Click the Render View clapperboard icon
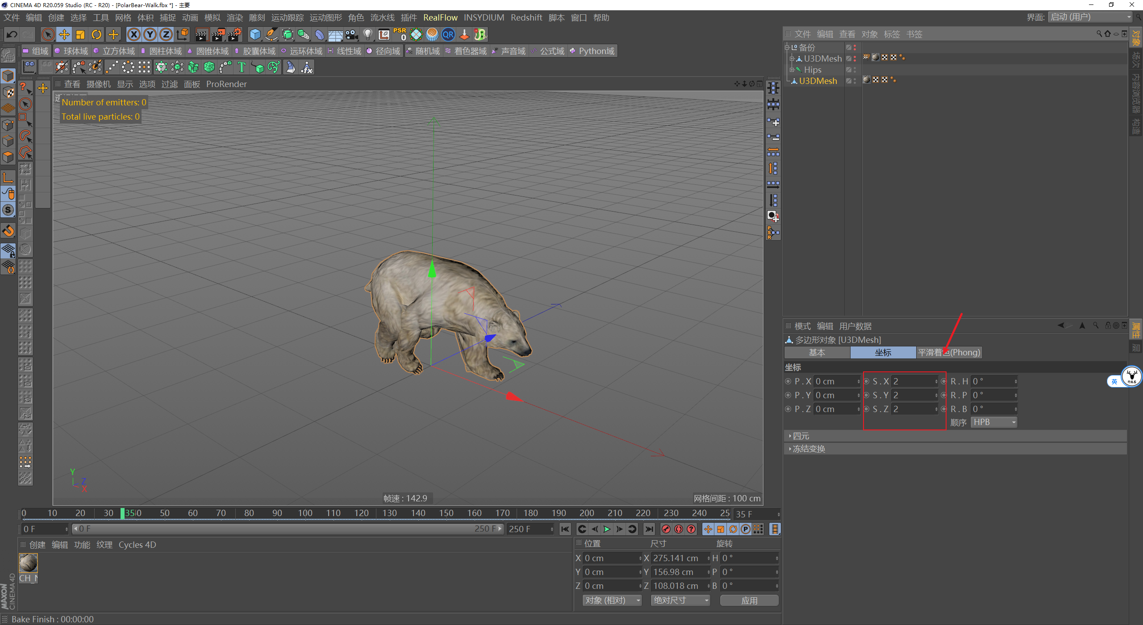1143x625 pixels. (x=202, y=34)
